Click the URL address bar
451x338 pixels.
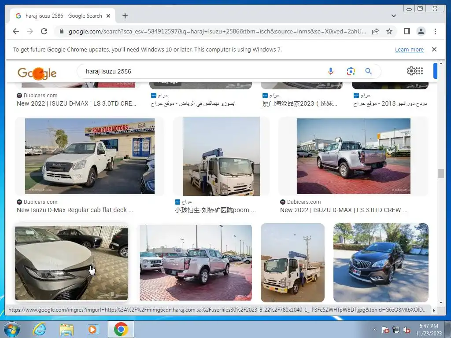coord(217,31)
